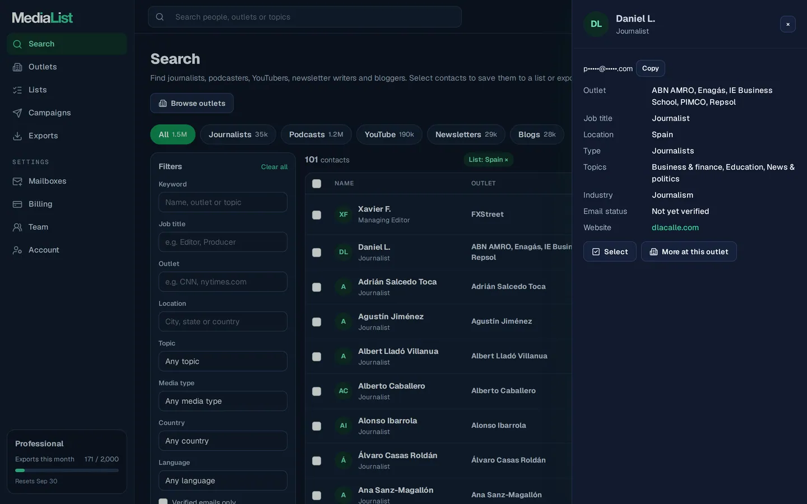This screenshot has width=807, height=504.
Task: Click Alberto Caballero's AC avatar
Action: 344,391
